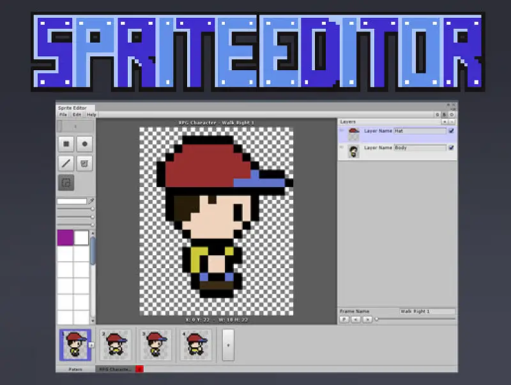The image size is (511, 385).
Task: Switch to the Pattern tab at bottom
Action: click(75, 369)
